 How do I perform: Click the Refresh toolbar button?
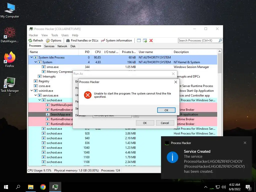(35, 40)
